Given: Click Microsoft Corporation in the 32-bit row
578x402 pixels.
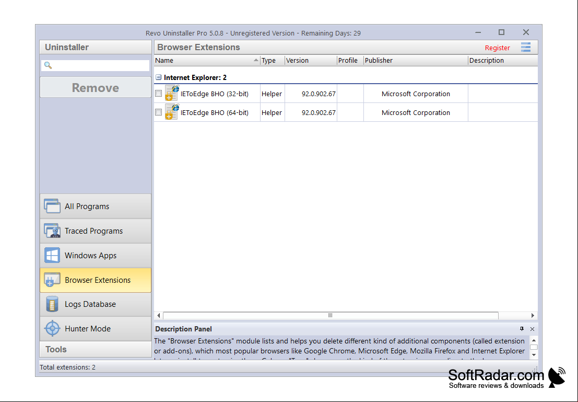Looking at the screenshot, I should [x=416, y=94].
